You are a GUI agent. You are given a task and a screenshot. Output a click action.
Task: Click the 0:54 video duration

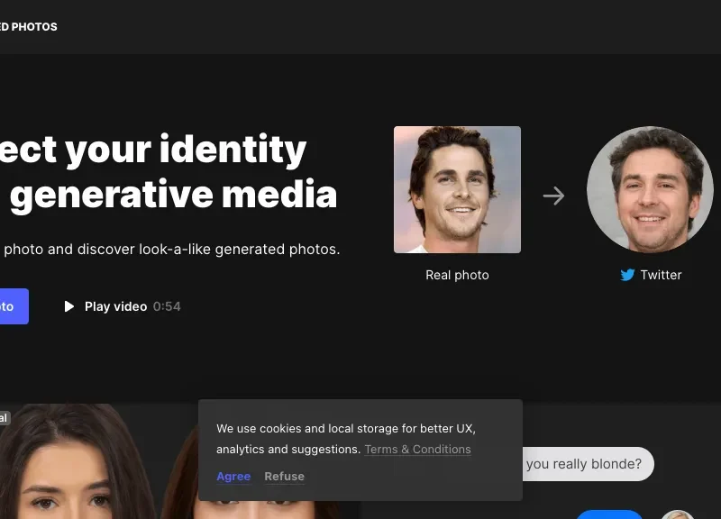(x=167, y=306)
